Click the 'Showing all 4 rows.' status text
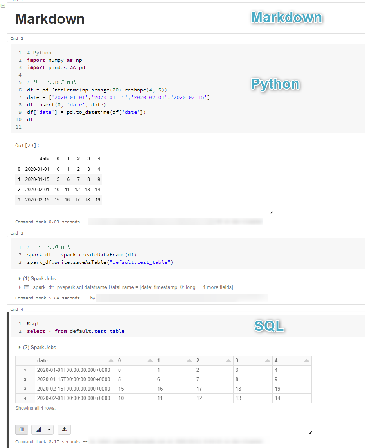This screenshot has width=365, height=448. 36,408
